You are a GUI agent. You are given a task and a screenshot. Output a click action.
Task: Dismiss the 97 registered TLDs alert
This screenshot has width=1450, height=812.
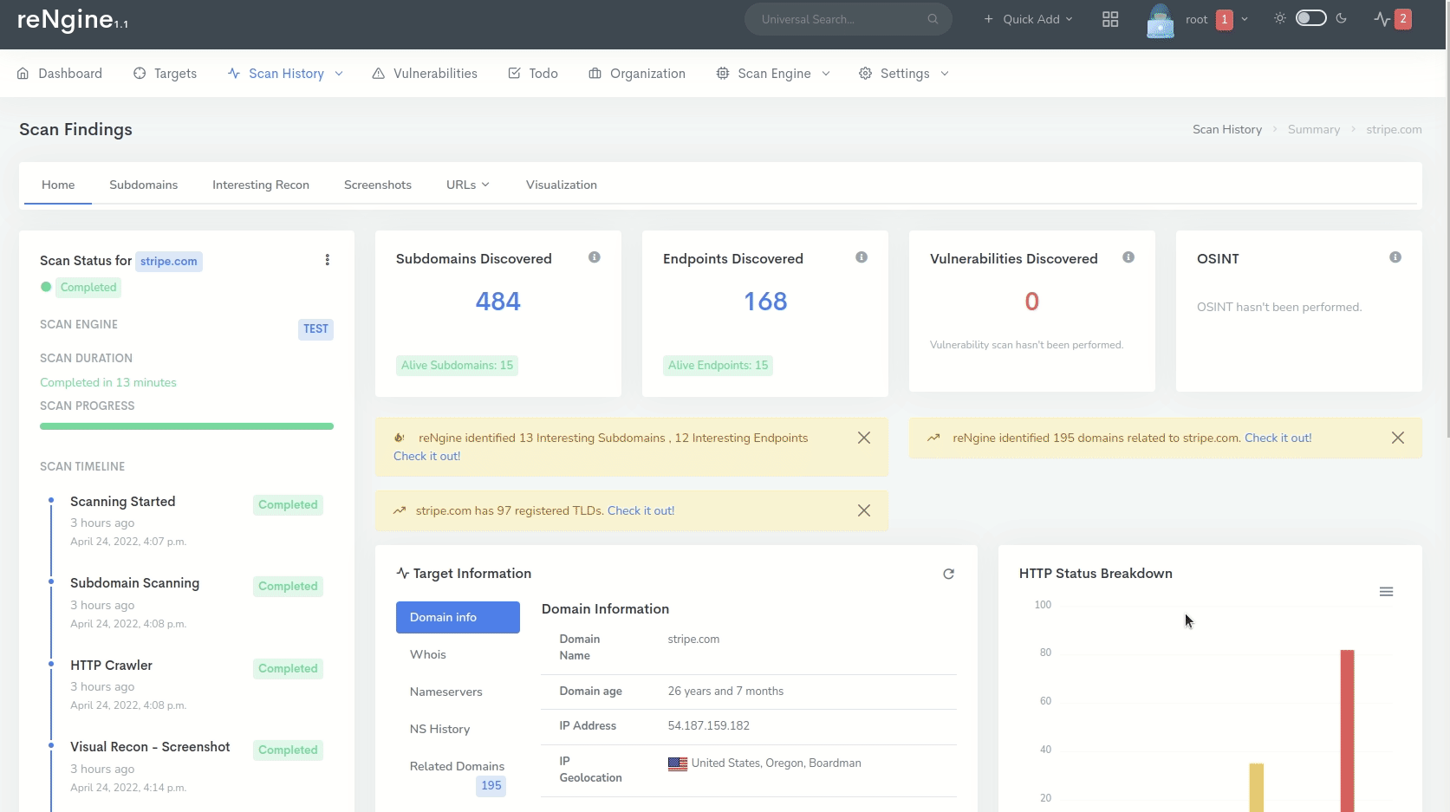tap(863, 510)
